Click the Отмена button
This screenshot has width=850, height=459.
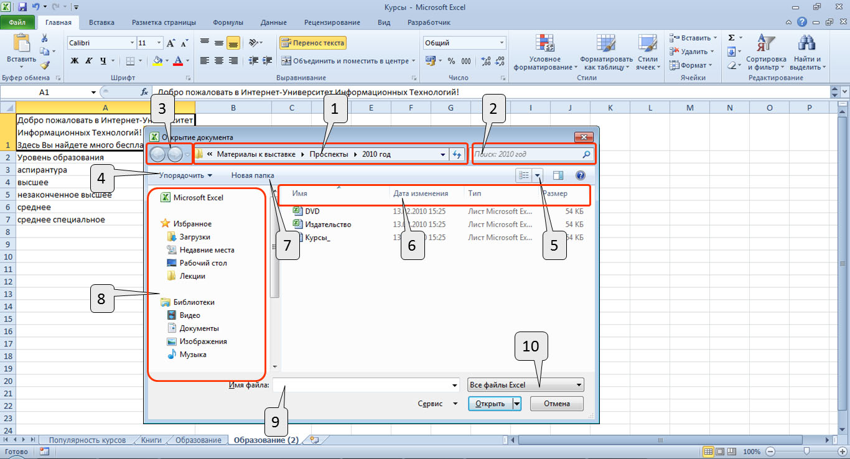(557, 404)
